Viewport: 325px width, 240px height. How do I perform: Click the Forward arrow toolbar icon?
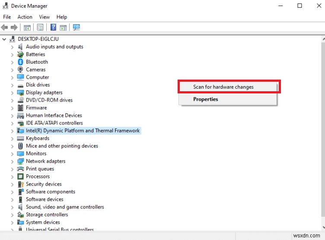[14, 27]
